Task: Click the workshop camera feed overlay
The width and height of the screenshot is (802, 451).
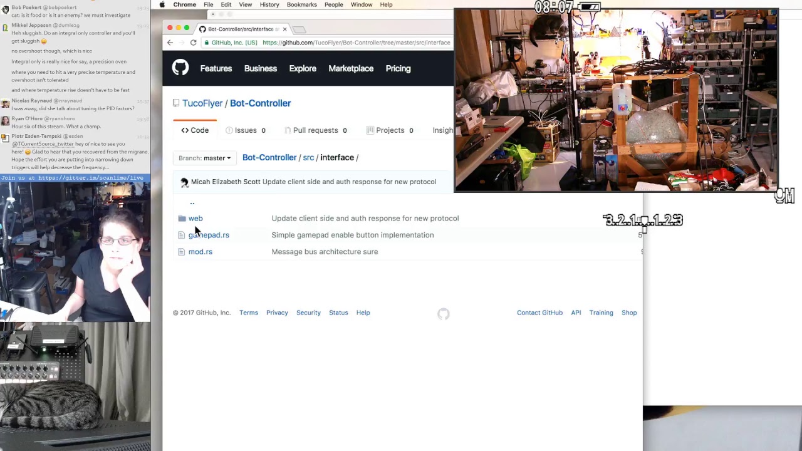Action: 616,100
